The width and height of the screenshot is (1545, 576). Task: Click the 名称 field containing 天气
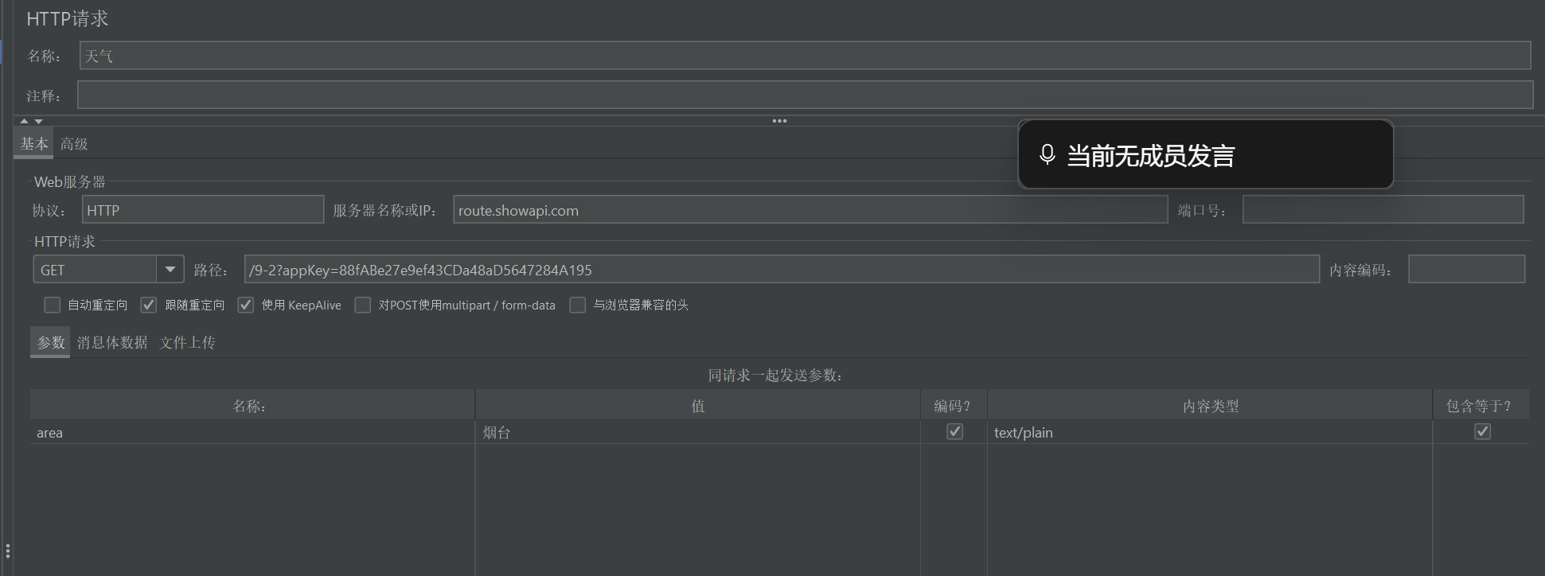pos(806,56)
